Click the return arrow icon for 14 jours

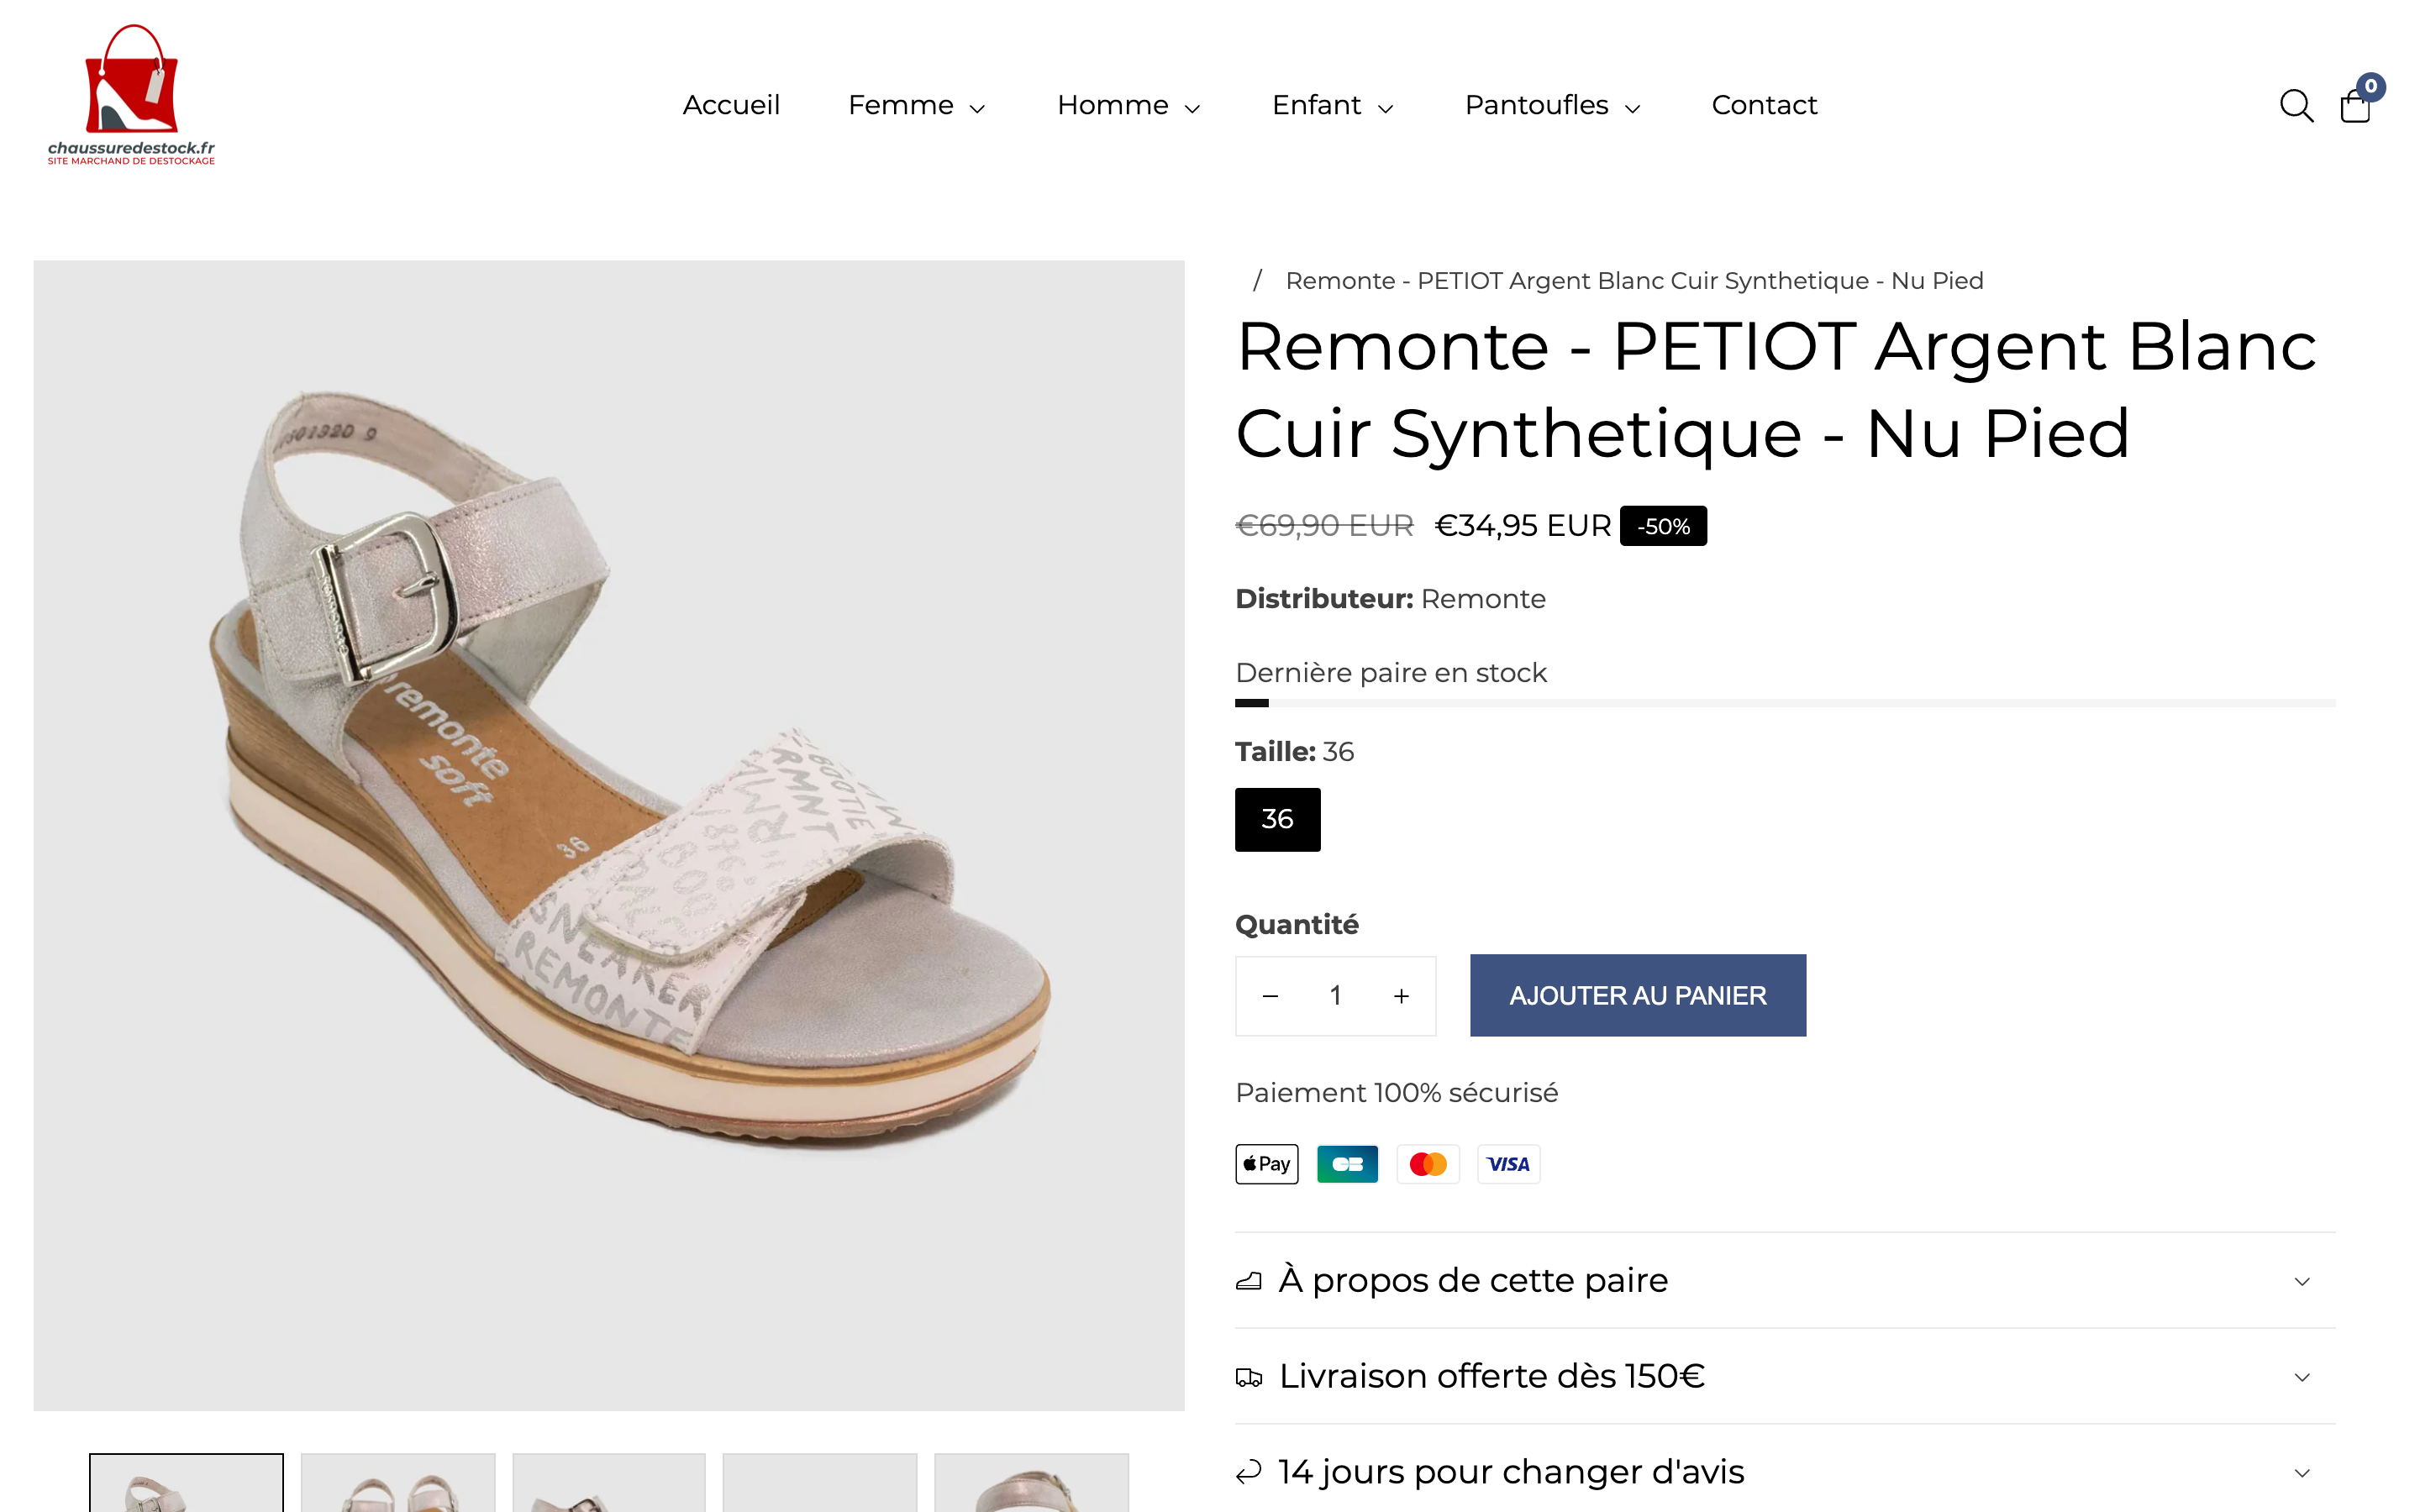(1248, 1471)
